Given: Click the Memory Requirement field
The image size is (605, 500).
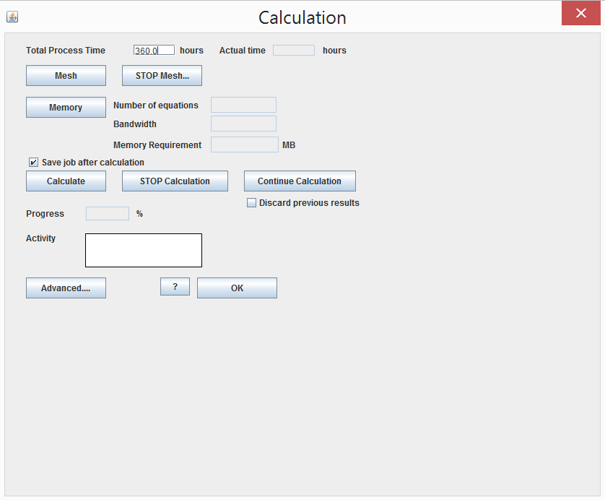Looking at the screenshot, I should (x=244, y=145).
